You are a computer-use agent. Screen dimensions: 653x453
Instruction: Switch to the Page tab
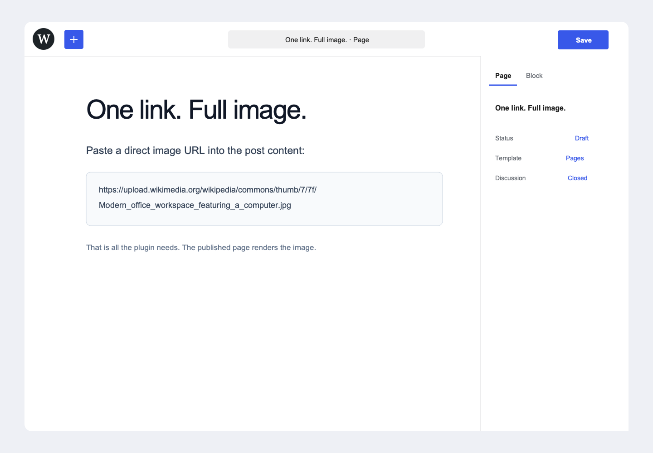503,76
